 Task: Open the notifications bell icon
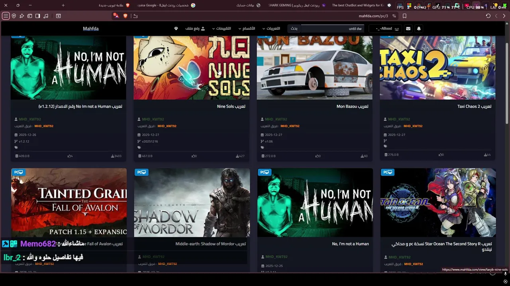tap(419, 29)
